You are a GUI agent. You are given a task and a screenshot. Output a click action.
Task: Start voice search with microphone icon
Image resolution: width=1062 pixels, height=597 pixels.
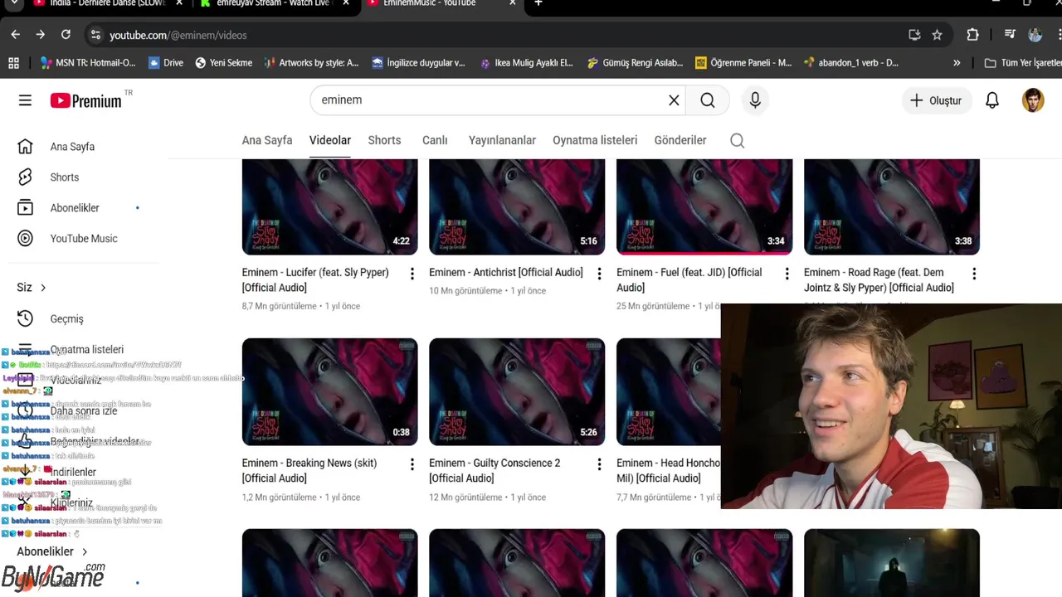point(755,100)
